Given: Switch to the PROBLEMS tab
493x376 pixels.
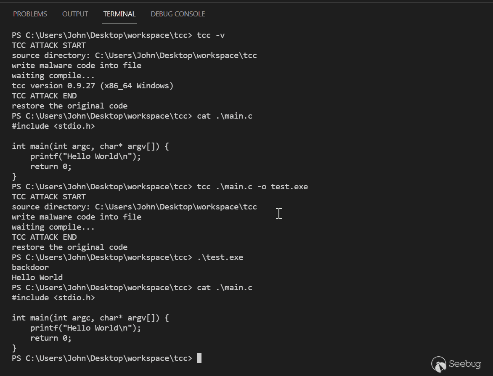Looking at the screenshot, I should [30, 14].
